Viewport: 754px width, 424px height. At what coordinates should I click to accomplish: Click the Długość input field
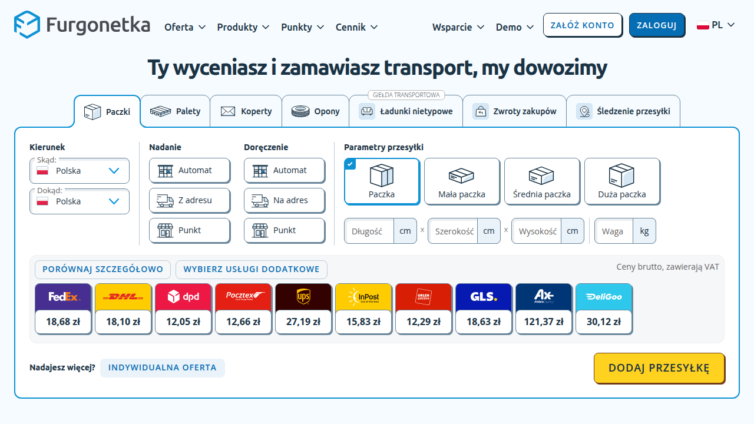369,231
